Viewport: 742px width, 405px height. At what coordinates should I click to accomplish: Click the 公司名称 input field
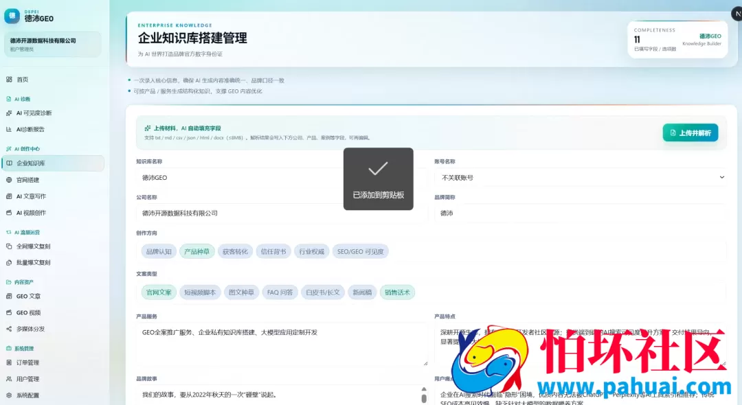(x=282, y=213)
